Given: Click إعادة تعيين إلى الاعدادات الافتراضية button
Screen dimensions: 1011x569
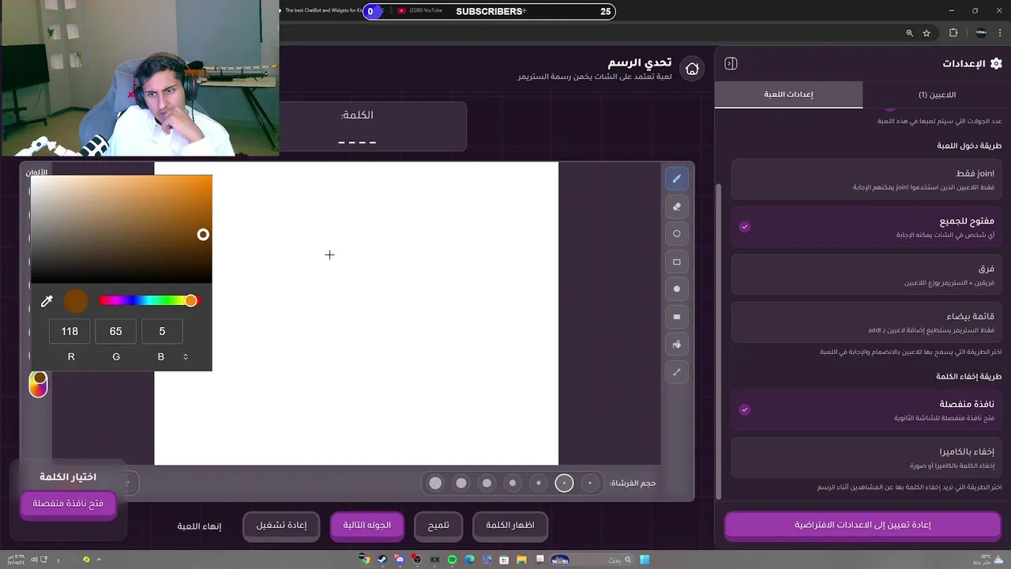Looking at the screenshot, I should point(863,525).
